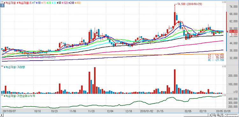Close the institutional net-buy panel
239x117 pixels.
225,95
